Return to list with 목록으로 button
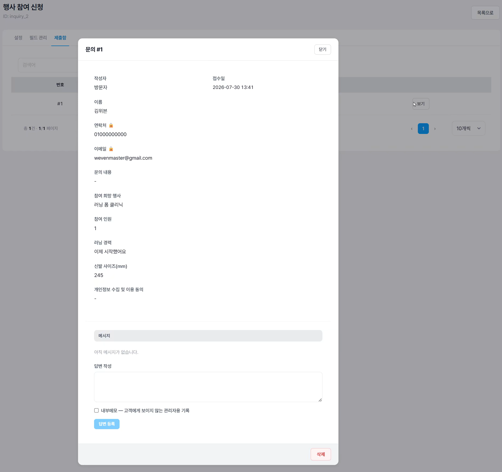Screen dimensions: 502x472 point(485,13)
